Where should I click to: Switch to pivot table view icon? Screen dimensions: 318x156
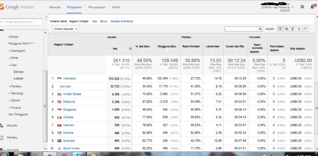(305, 29)
